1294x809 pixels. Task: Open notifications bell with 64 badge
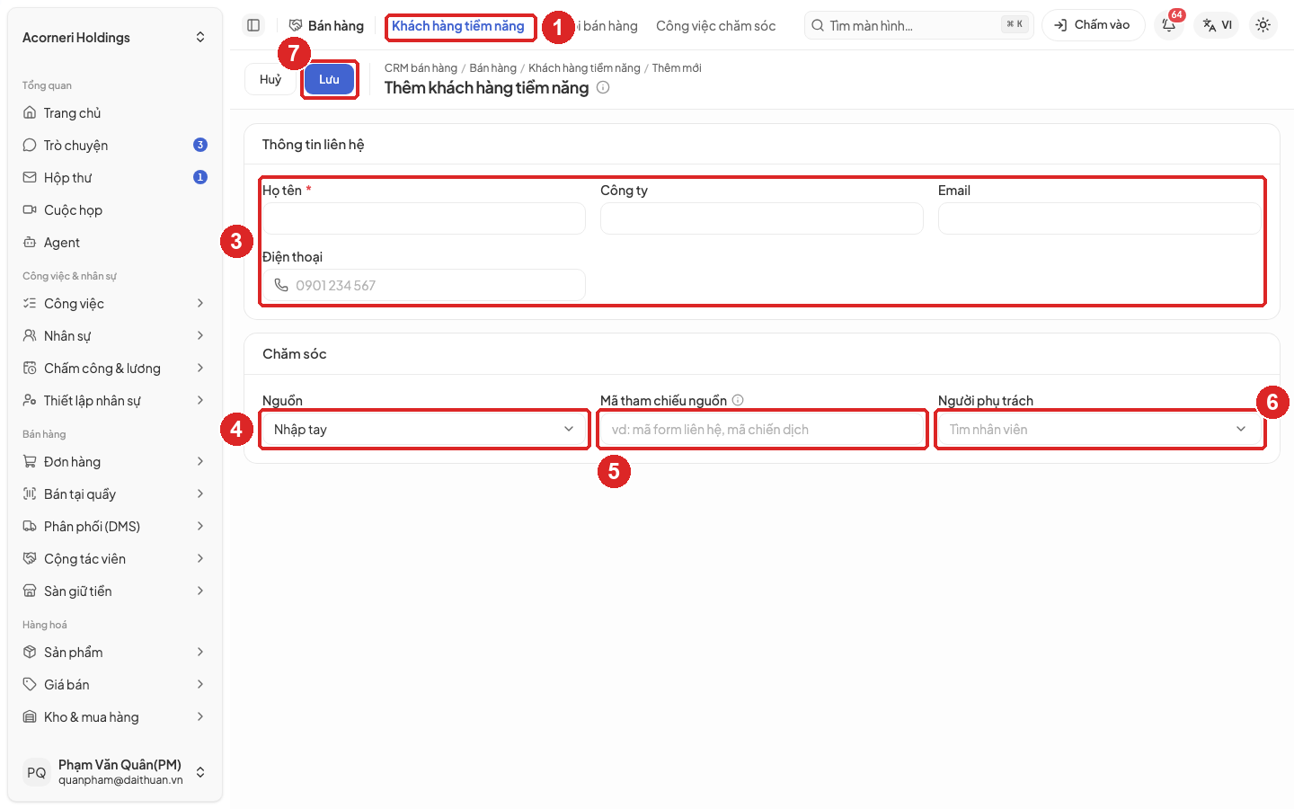click(x=1169, y=25)
